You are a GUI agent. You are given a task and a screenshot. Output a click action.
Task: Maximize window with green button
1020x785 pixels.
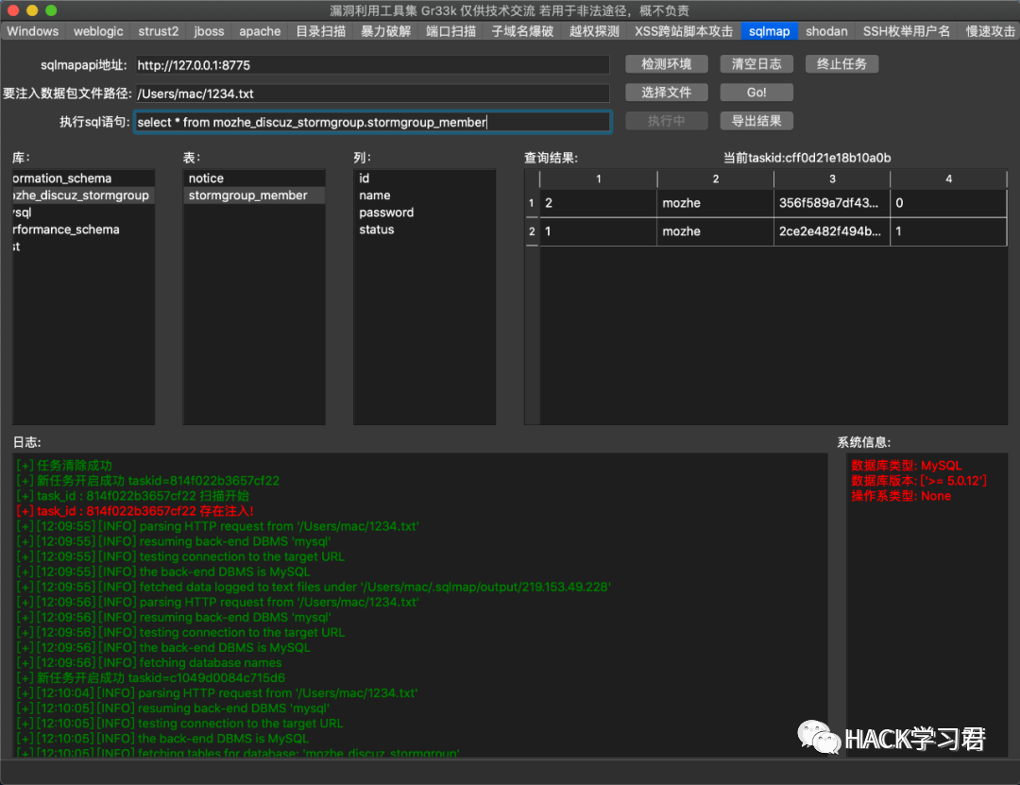pos(51,10)
